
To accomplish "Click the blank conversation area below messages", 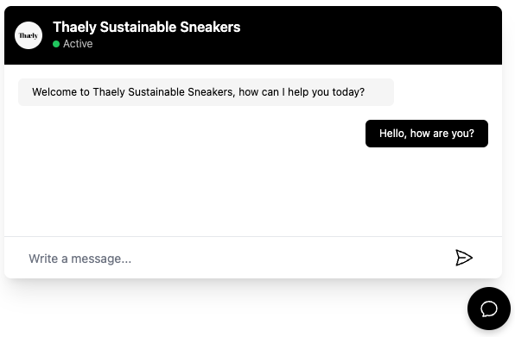I will pos(253,191).
